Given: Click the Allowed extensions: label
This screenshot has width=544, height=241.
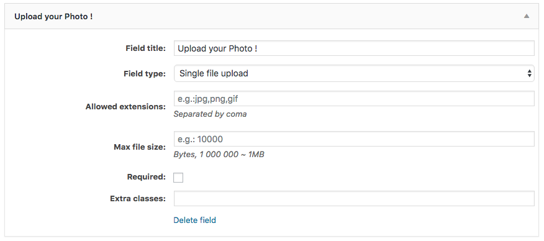Looking at the screenshot, I should tap(125, 106).
